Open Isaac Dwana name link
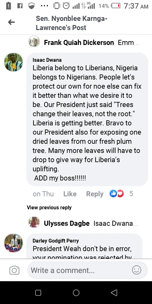 [x=47, y=60]
